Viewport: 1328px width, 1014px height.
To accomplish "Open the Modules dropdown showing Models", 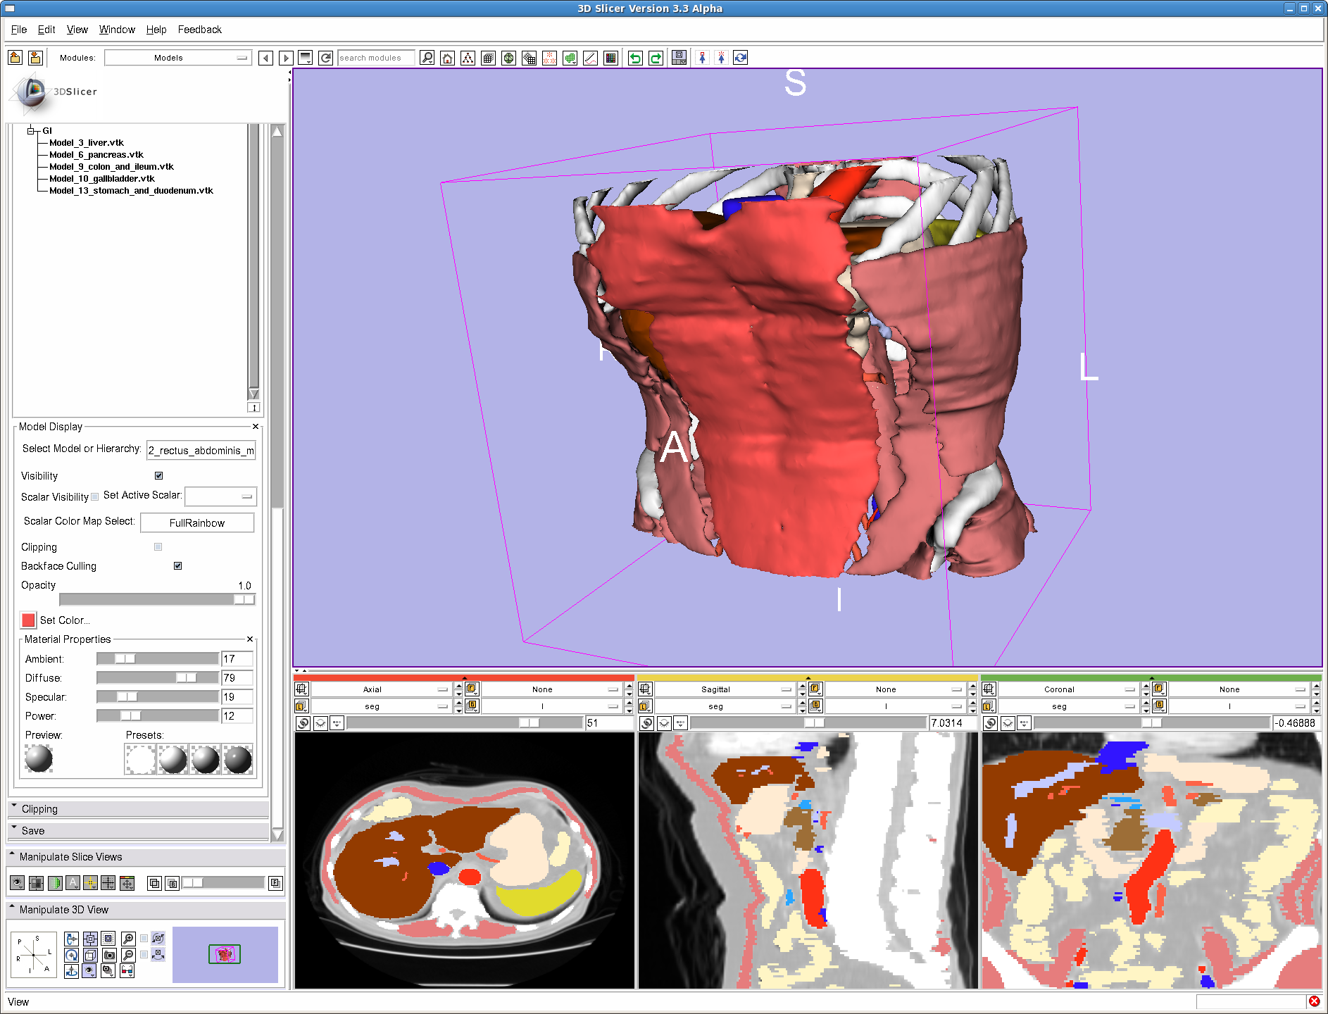I will pos(177,58).
